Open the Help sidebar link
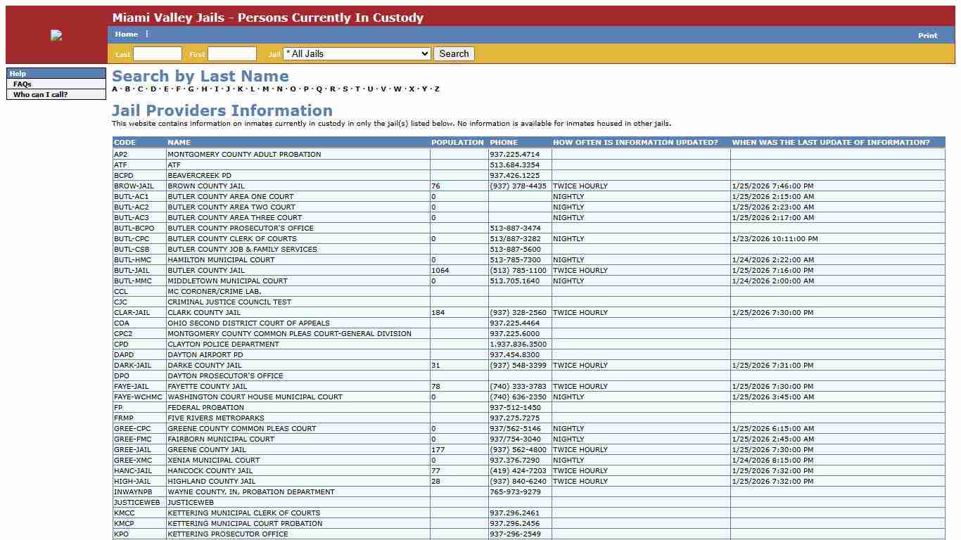The height and width of the screenshot is (540, 961). [18, 73]
